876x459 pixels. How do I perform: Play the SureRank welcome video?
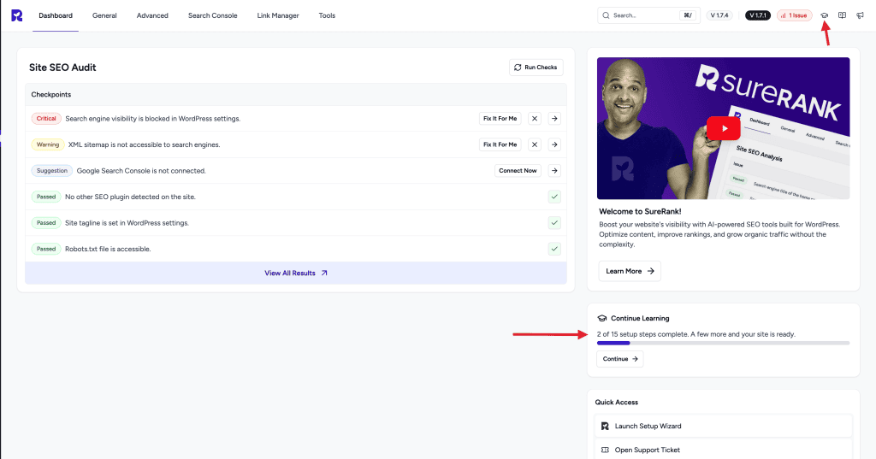[724, 128]
